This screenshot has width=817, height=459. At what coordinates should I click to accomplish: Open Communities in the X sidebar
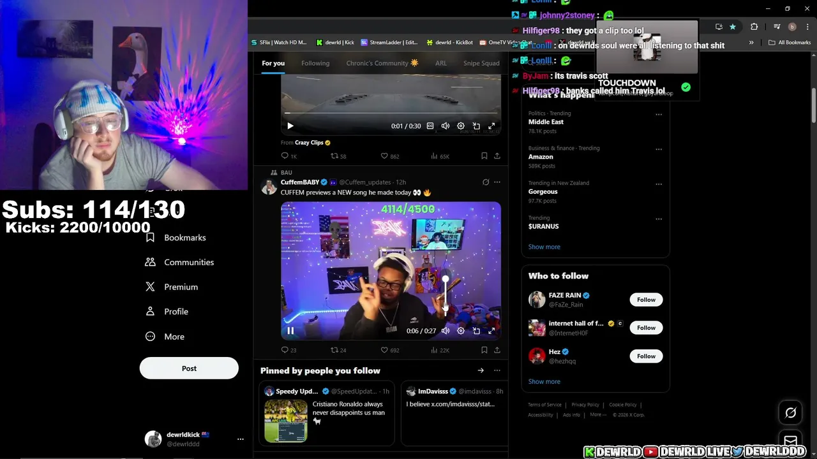tap(180, 262)
